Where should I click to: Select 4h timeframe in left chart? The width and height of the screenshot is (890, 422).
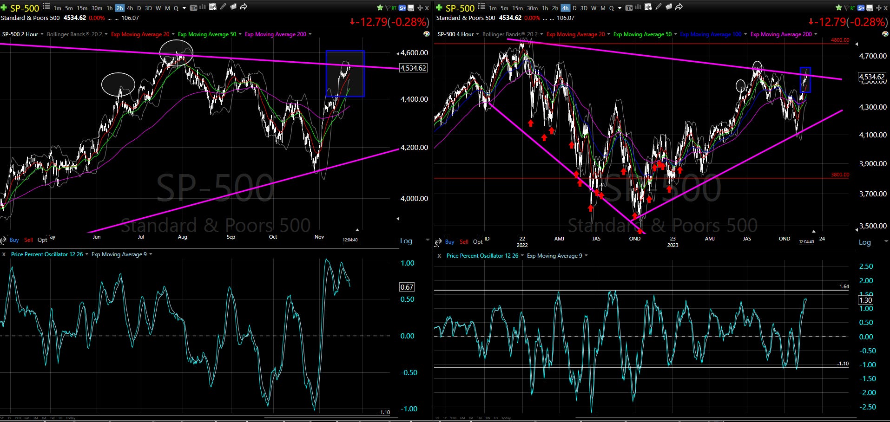click(130, 8)
